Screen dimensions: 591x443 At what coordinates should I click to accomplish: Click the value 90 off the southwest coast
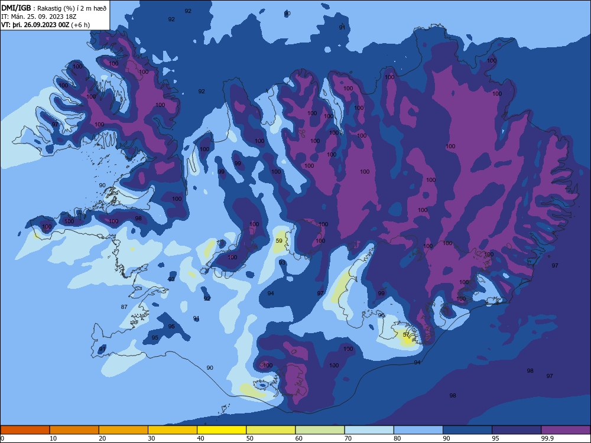tap(210, 367)
